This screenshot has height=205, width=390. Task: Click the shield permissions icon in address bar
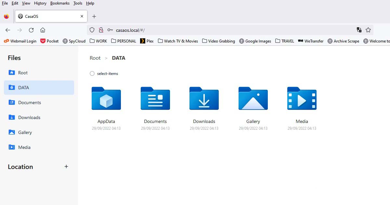(92, 30)
